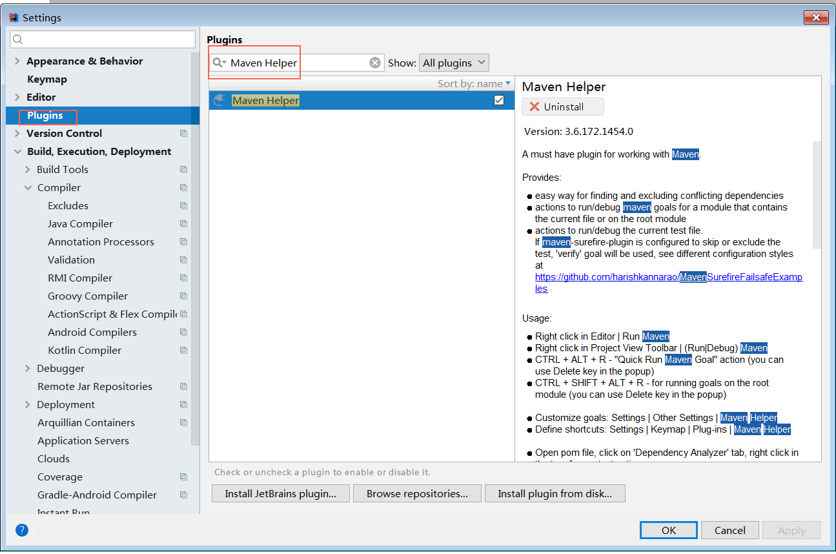Expand the Appearance & Behavior section
The height and width of the screenshot is (554, 836).
click(17, 61)
